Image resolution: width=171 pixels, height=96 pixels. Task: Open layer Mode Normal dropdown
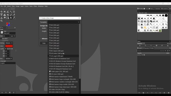click(165, 51)
